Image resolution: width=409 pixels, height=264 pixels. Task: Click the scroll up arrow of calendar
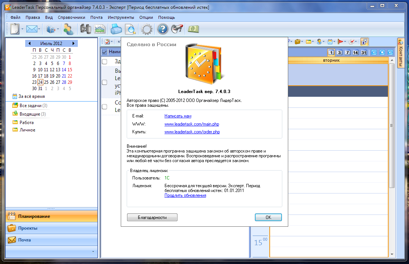392,60
